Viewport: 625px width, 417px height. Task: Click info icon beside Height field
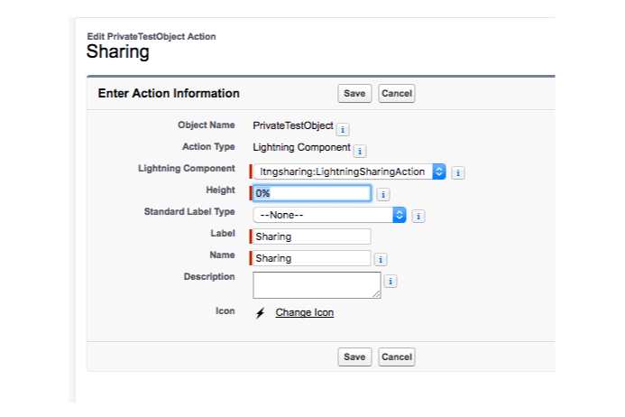(383, 195)
